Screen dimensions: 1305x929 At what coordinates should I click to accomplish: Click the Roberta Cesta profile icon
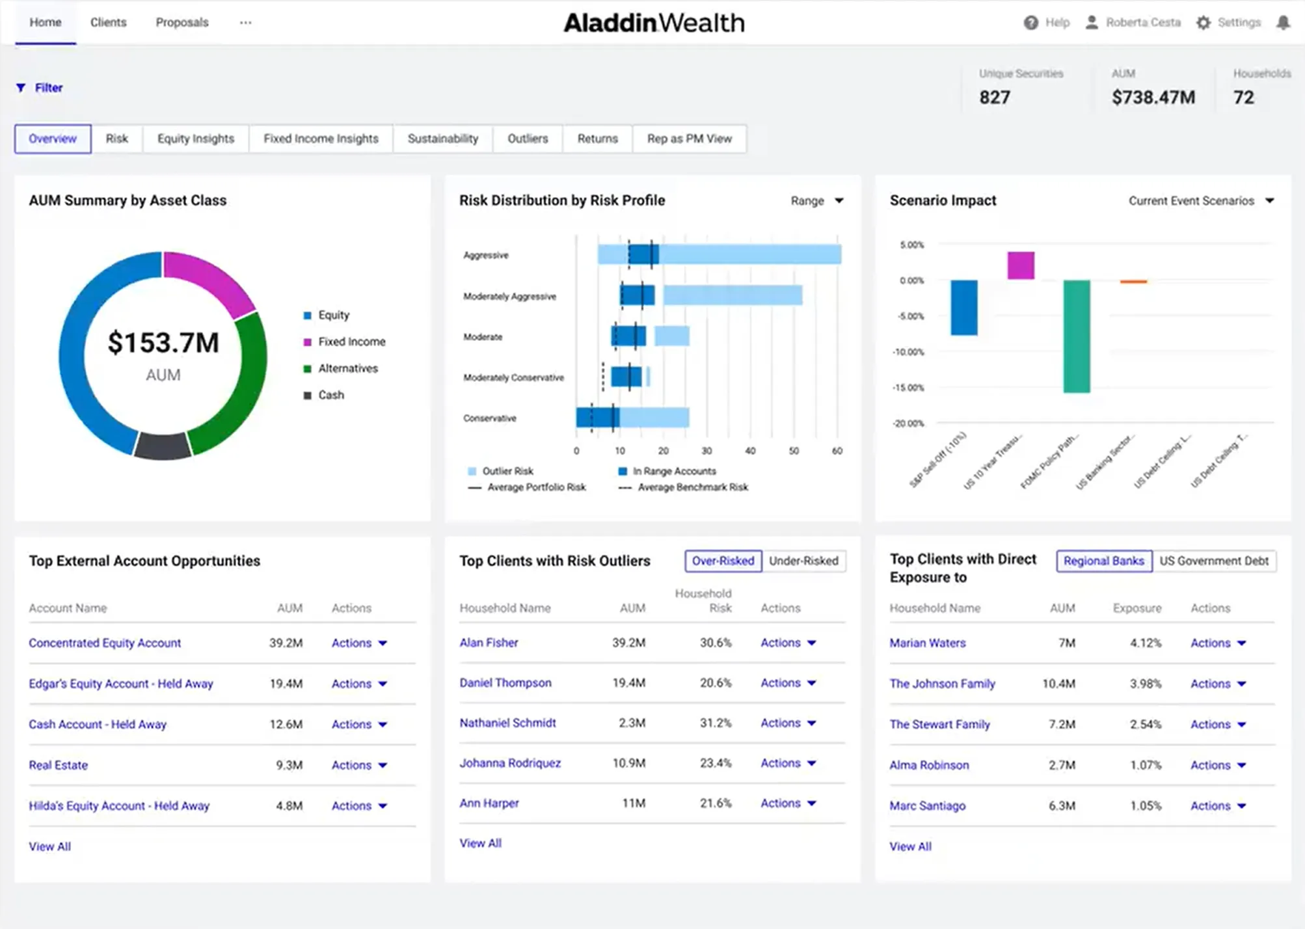coord(1090,21)
